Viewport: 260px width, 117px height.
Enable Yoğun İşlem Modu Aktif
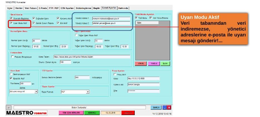point(76,35)
